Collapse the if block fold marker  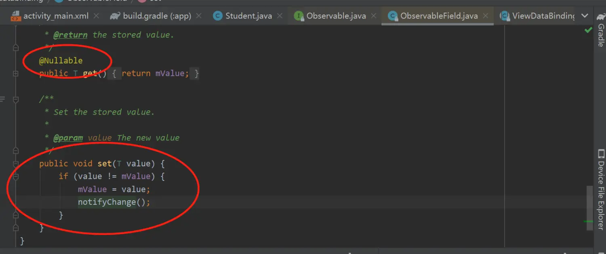[16, 177]
